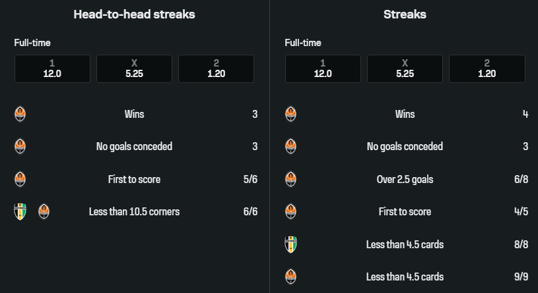Viewport: 538px width, 293px height.
Task: Pick home win odds 12.0 in Streaks panel
Action: click(x=323, y=68)
